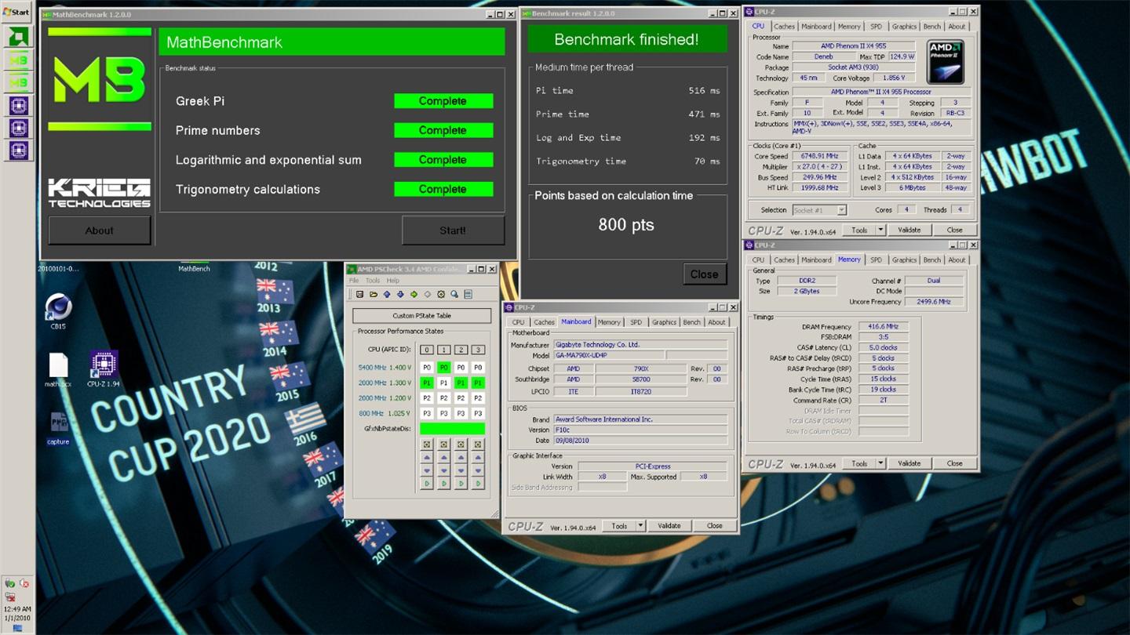Click the 800 pts score text
This screenshot has width=1130, height=635.
626,225
